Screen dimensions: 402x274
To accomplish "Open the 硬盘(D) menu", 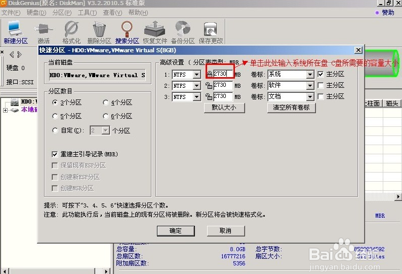I will coord(36,13).
